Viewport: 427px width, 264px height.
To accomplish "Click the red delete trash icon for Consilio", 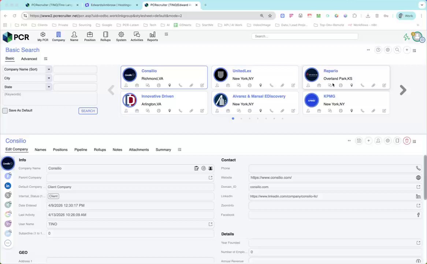I will click(407, 141).
